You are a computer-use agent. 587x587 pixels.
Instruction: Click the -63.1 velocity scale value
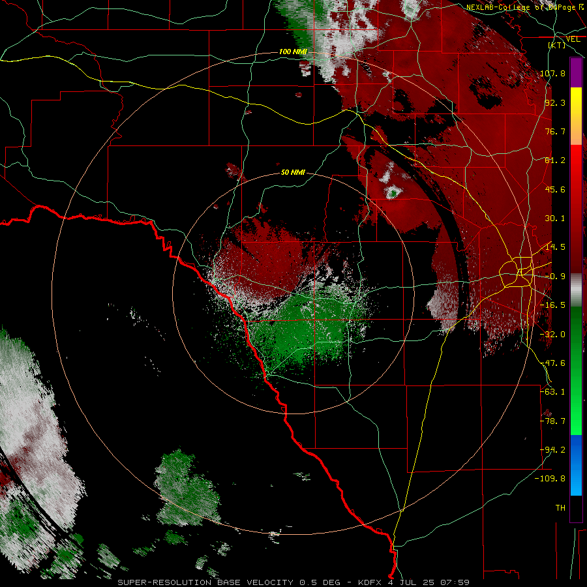(552, 392)
